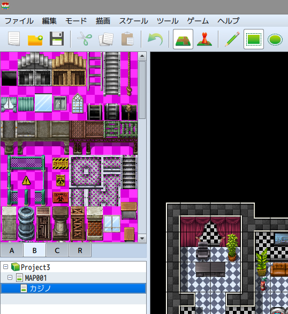Viewport: 288px width, 314px height.
Task: Click the Paste clipboard icon
Action: [127, 39]
